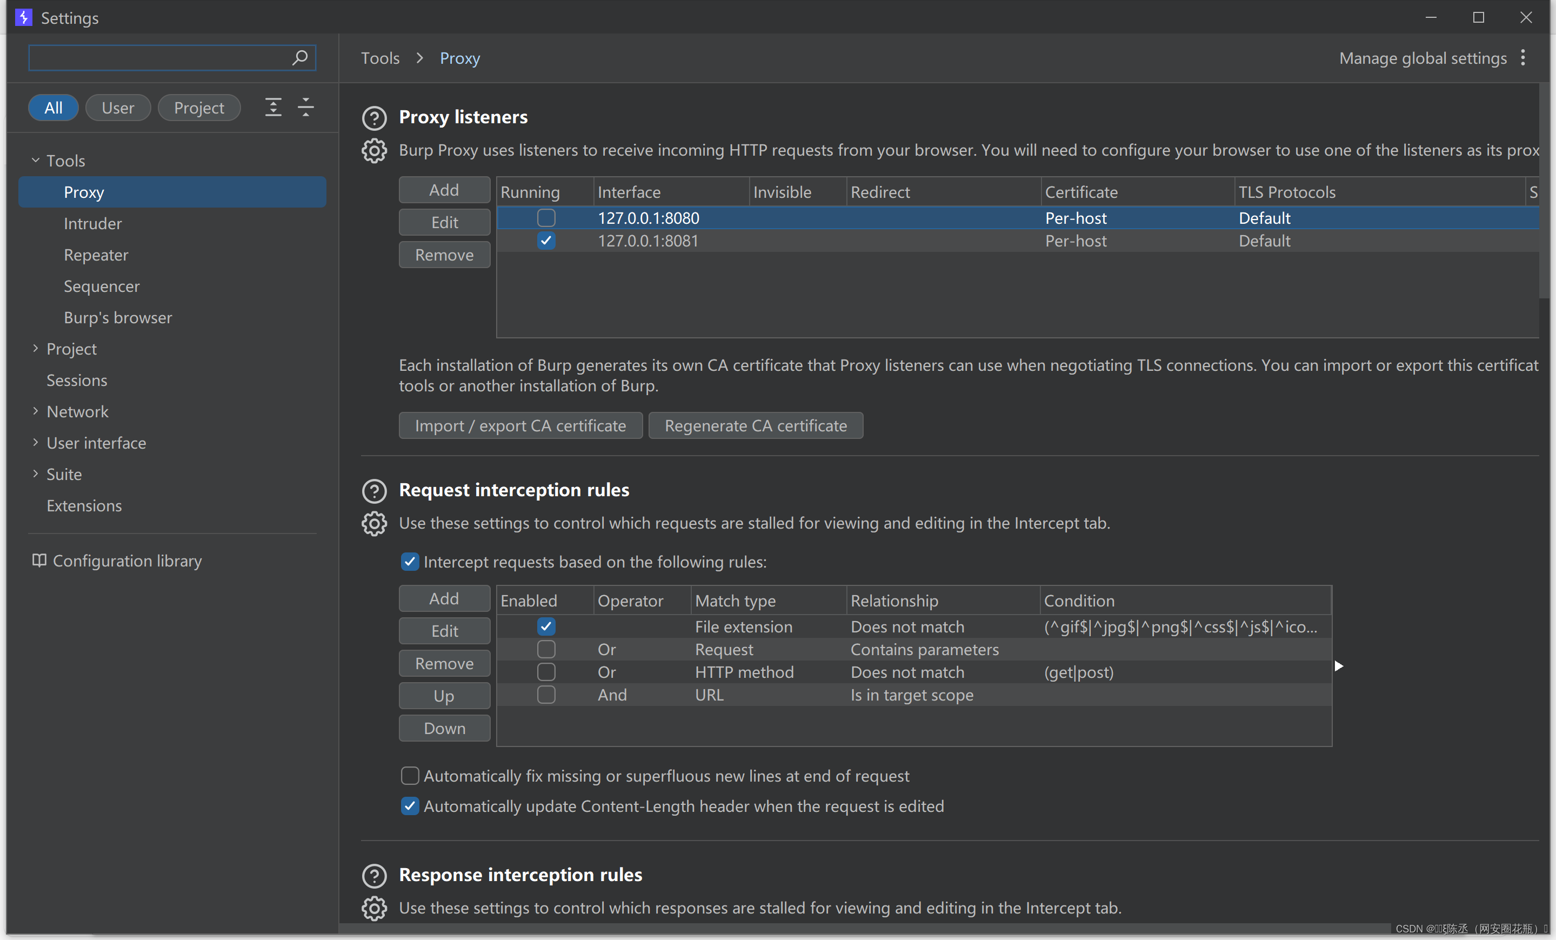
Task: Focus the settings search input field
Action: click(172, 58)
